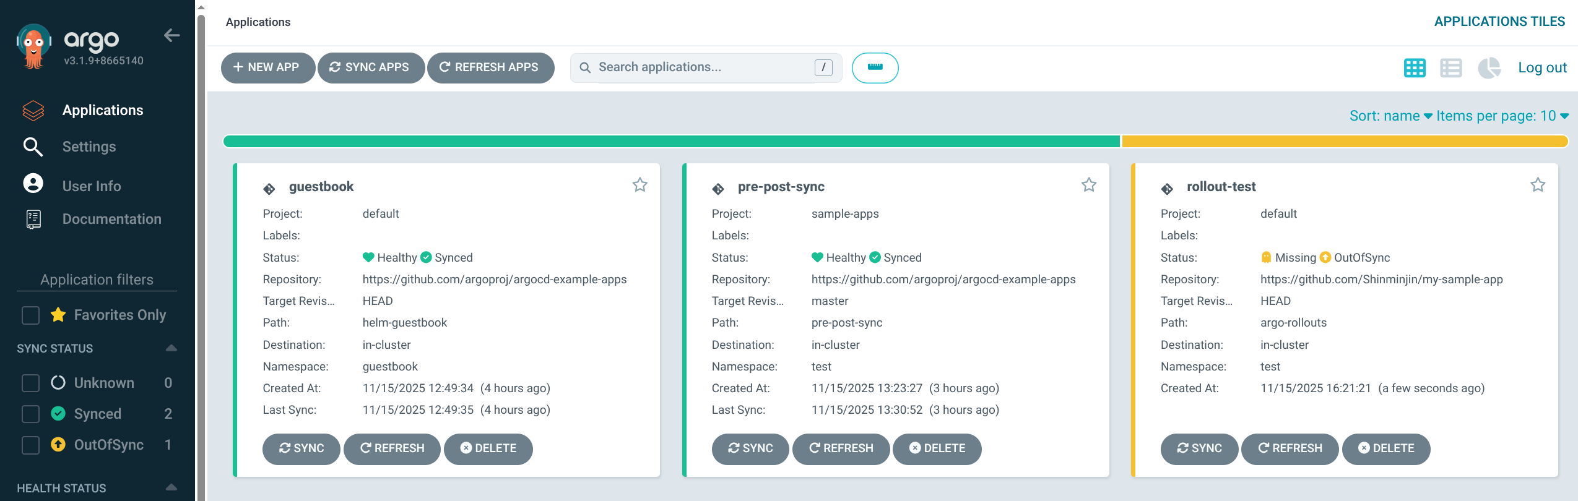1578x501 pixels.
Task: Open Applications via layers icon
Action: 33,110
